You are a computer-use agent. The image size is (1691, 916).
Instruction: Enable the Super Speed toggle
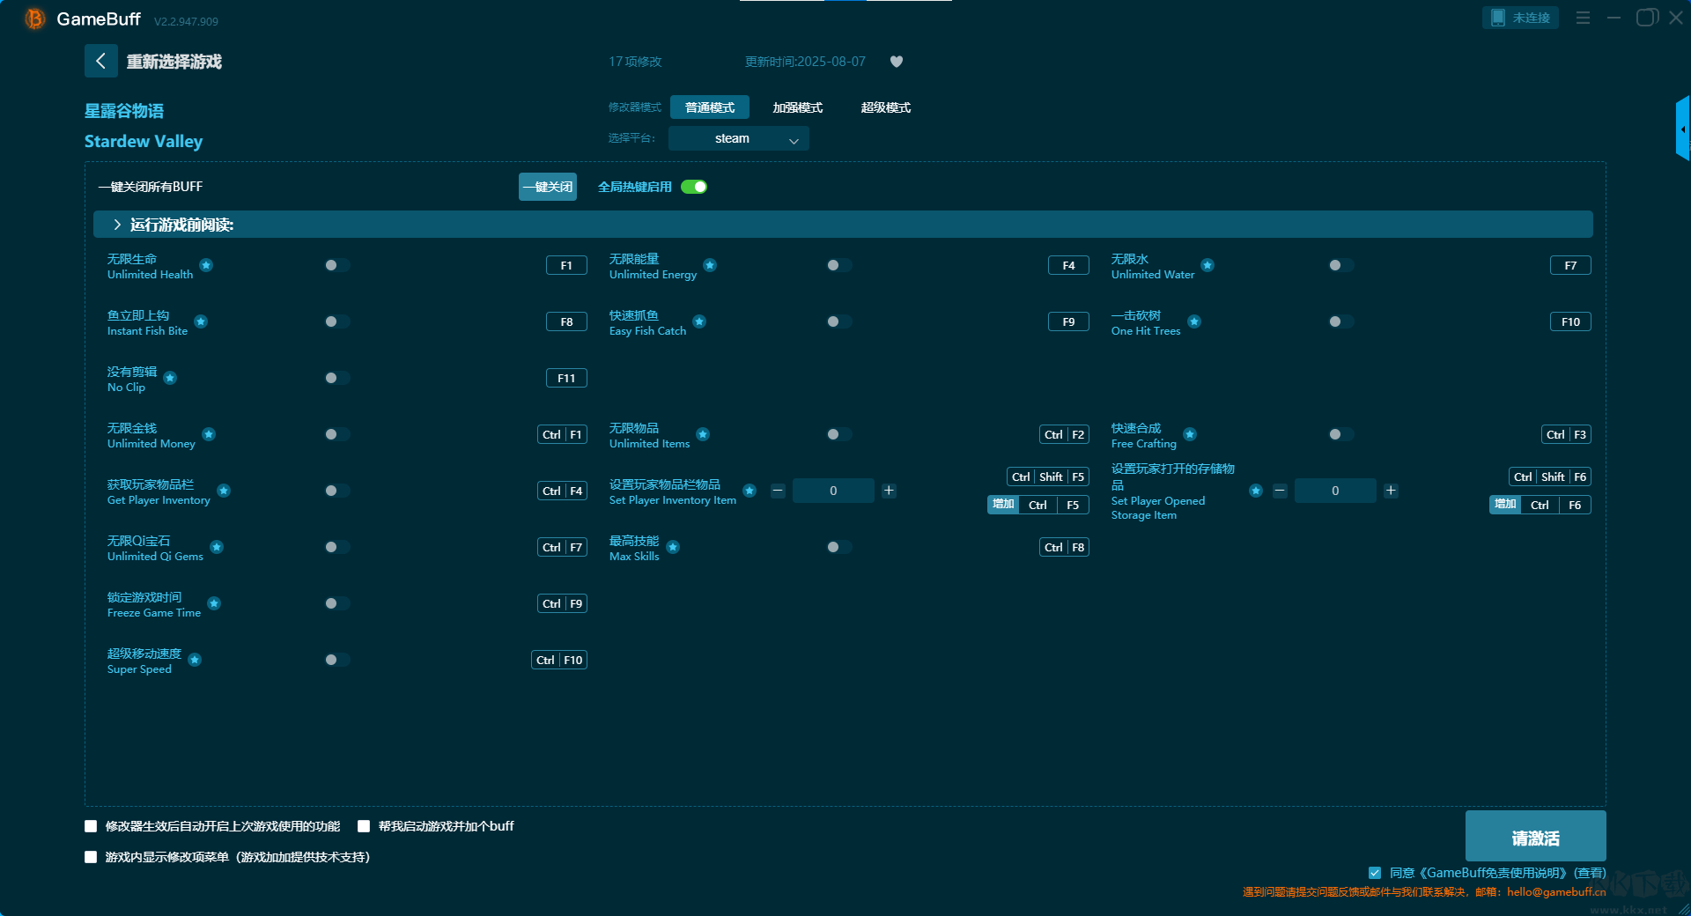tap(336, 660)
